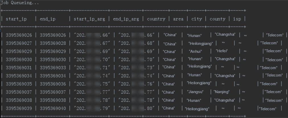Click the area column header
This screenshot has width=288, height=118.
pos(178,19)
